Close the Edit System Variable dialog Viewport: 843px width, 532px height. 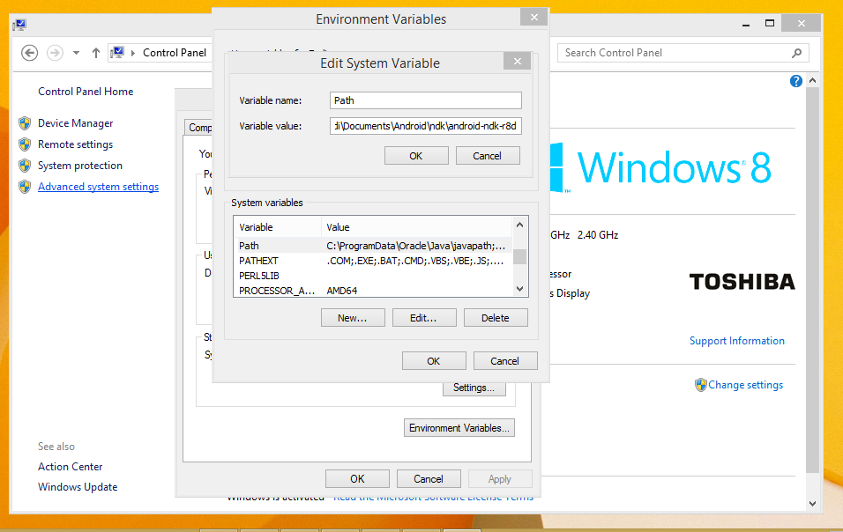tap(518, 61)
